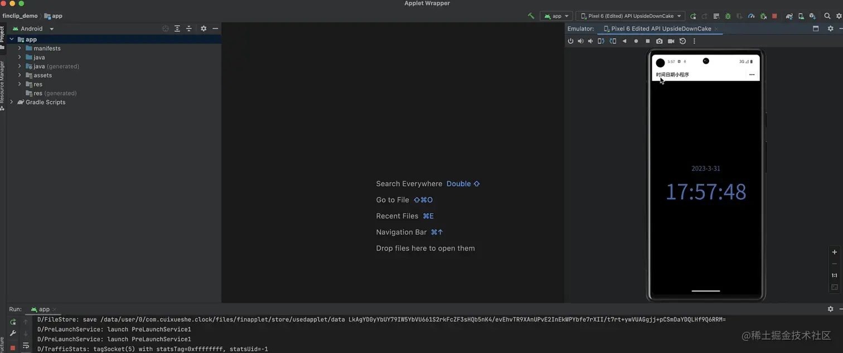Viewport: 843px width, 353px height.
Task: Set emulator zoom to 1:1
Action: (835, 275)
